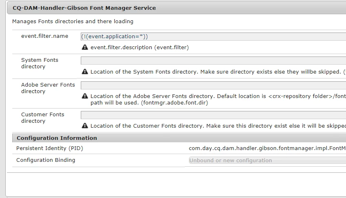This screenshot has height=198, width=346.
Task: Click the Customer Fonts directory label
Action: (x=42, y=117)
